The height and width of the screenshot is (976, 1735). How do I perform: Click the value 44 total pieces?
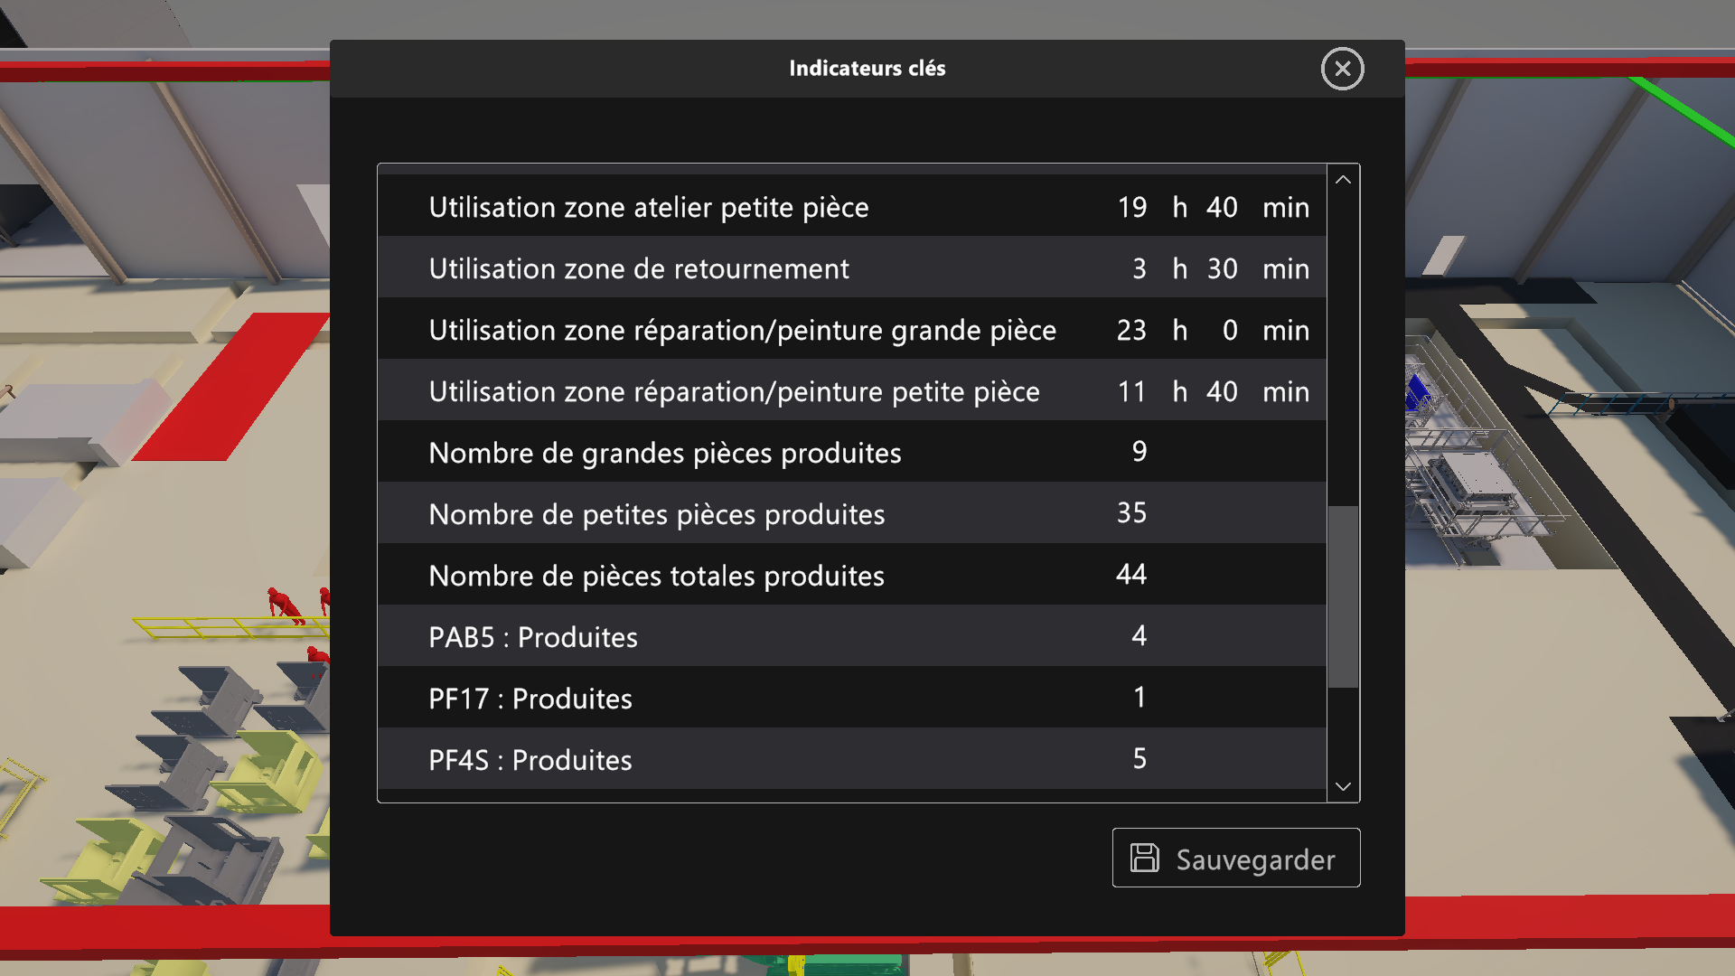tap(1130, 575)
